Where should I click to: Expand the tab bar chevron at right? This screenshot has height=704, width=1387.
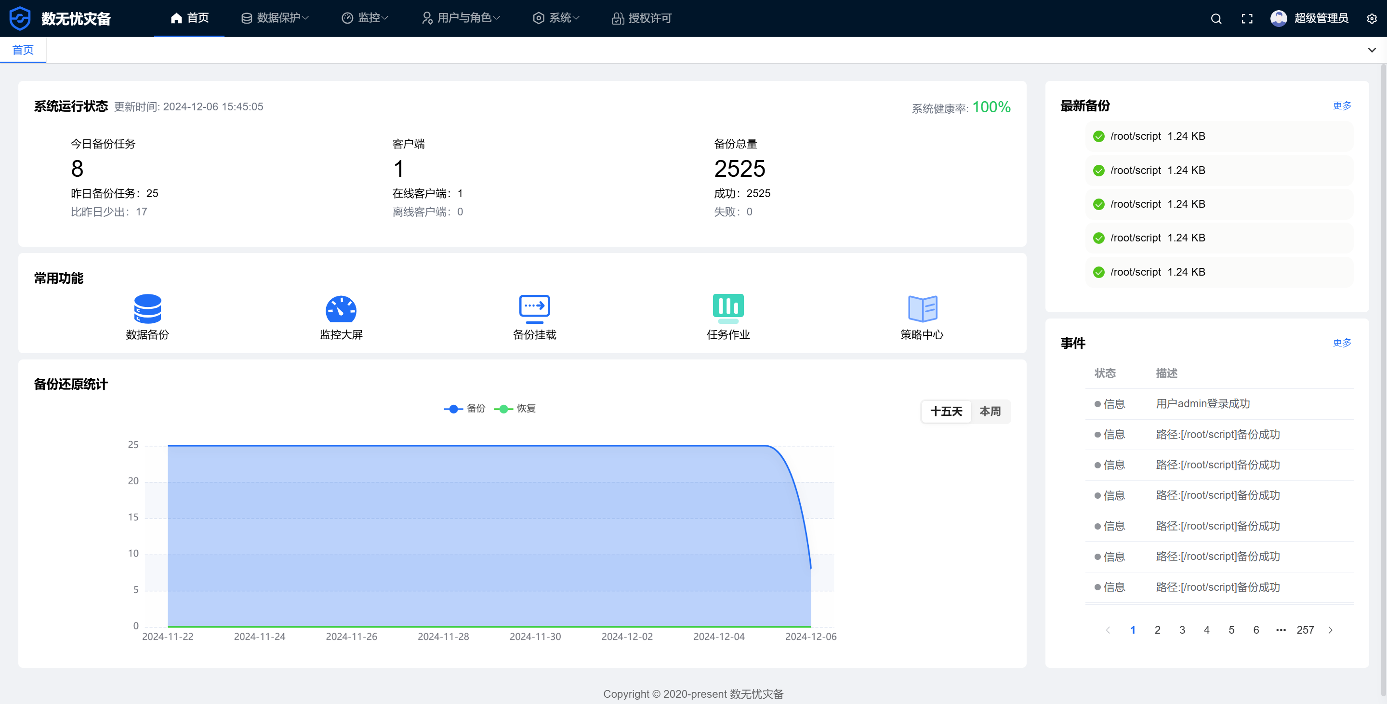pos(1372,50)
